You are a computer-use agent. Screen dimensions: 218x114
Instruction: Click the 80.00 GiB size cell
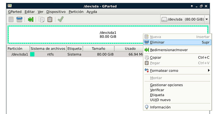(105, 54)
